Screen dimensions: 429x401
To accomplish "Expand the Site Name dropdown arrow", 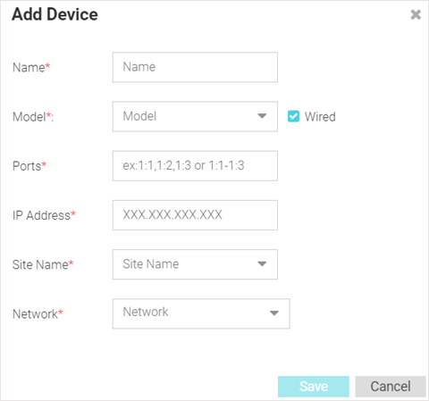I will coord(262,263).
